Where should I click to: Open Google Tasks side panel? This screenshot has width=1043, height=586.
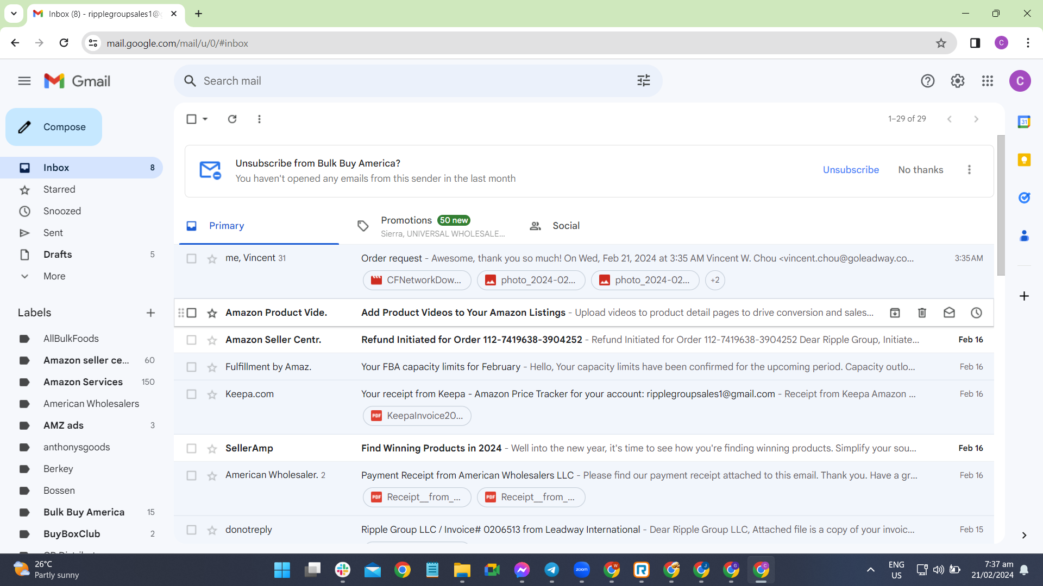[1024, 198]
